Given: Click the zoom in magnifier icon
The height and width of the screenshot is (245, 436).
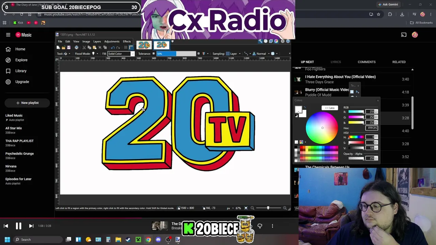Looking at the screenshot, I should tap(285, 208).
